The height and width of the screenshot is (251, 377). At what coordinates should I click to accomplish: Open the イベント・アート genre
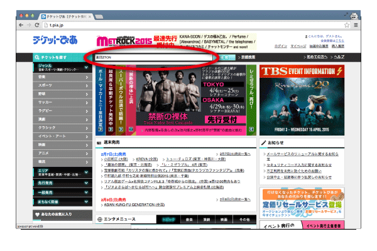click(62, 136)
